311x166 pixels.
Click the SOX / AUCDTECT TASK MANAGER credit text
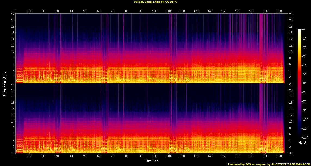[x=269, y=164]
